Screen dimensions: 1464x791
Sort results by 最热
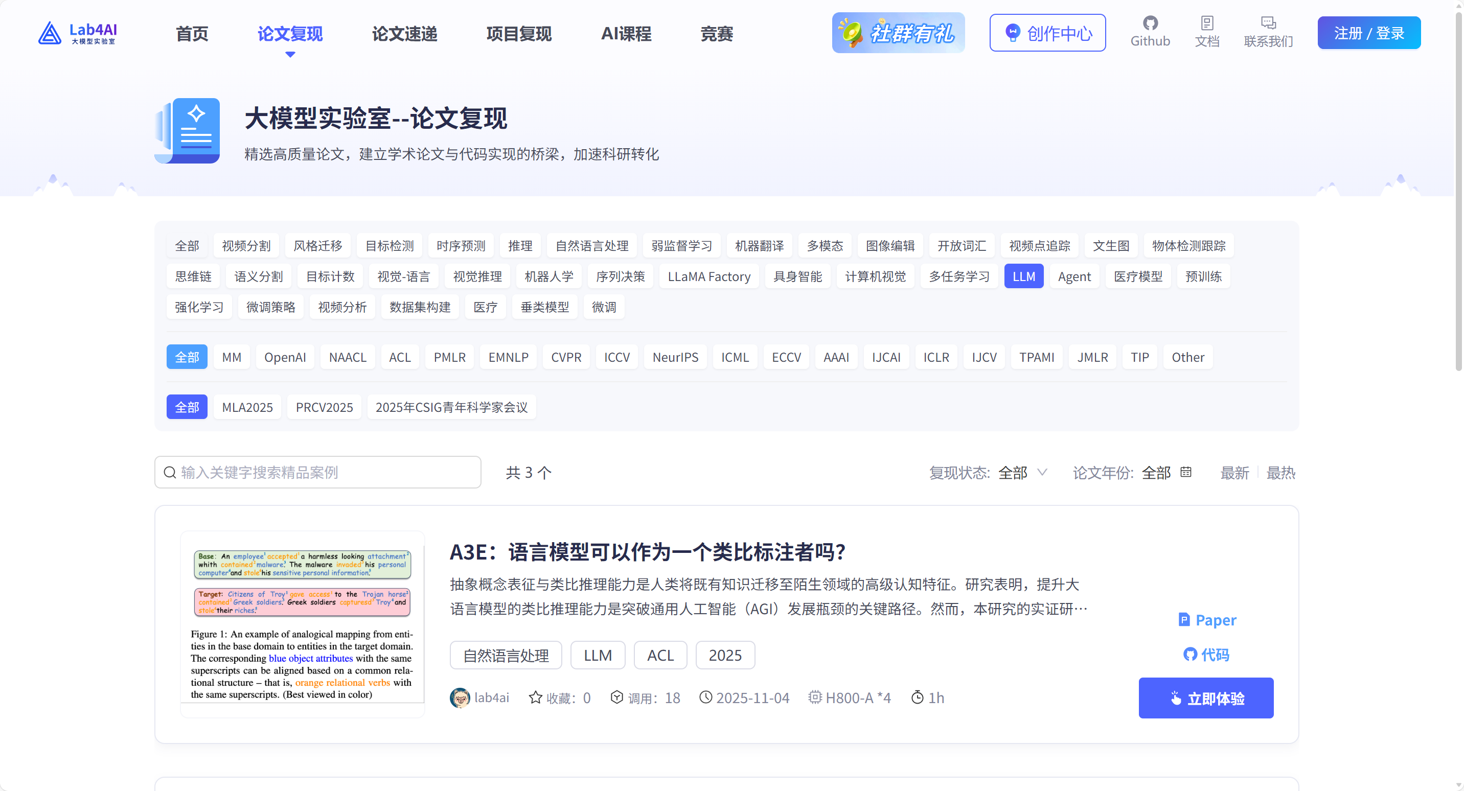1280,472
